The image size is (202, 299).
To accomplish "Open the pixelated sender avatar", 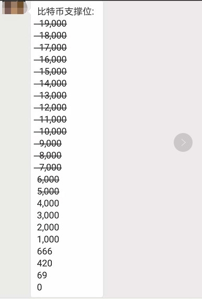I will click(15, 7).
